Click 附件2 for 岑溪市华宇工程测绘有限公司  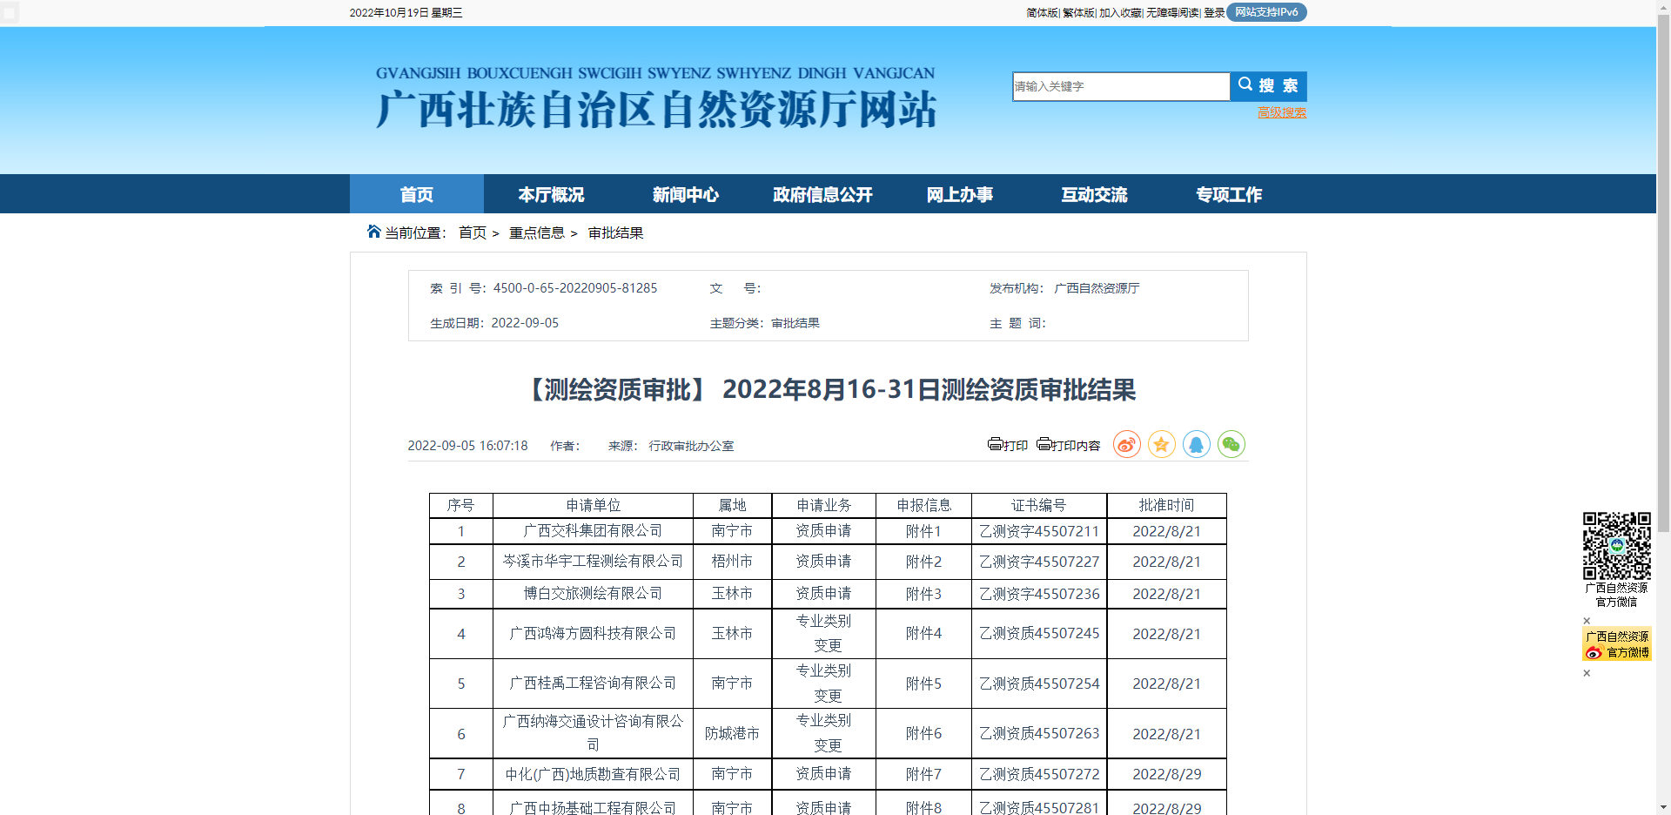[923, 562]
